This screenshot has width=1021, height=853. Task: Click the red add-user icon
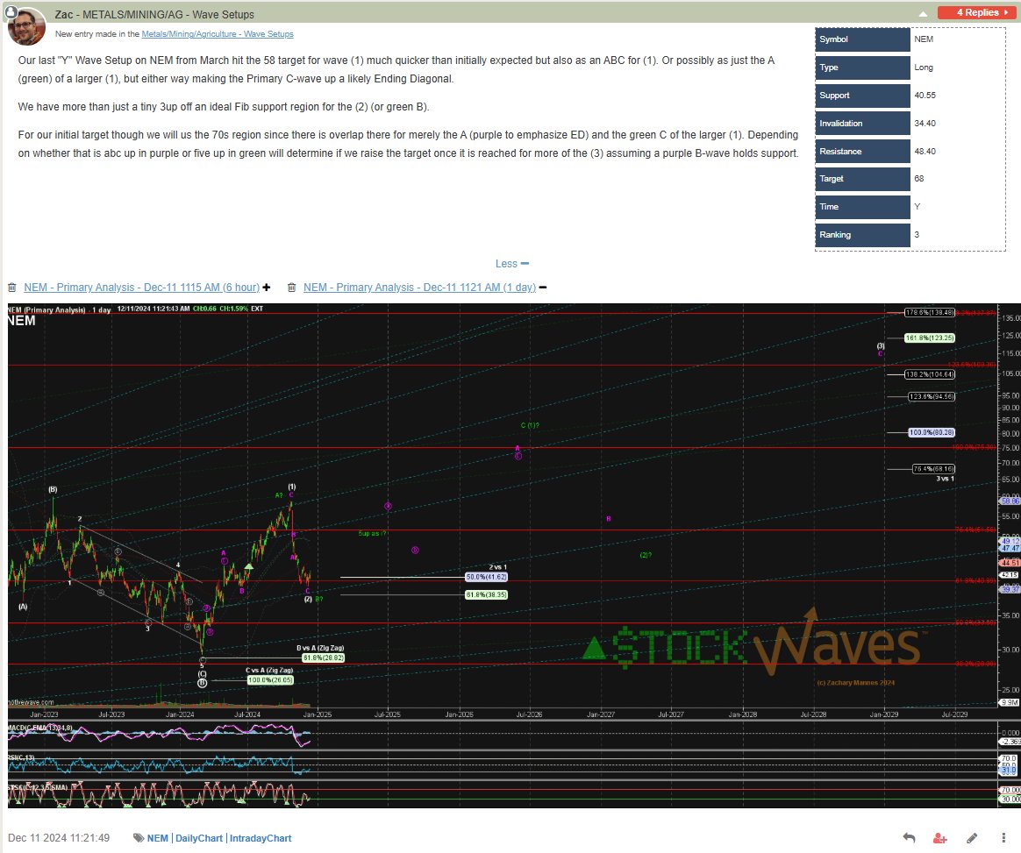coord(939,838)
